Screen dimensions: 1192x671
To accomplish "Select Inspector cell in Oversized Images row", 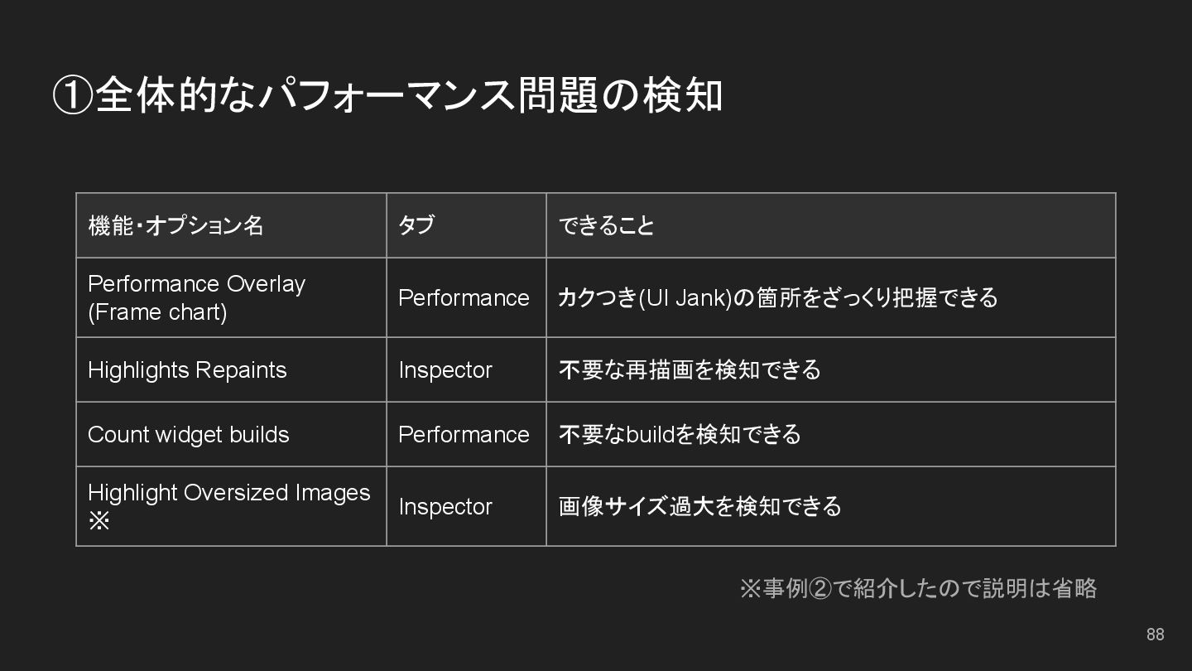I will tap(466, 506).
